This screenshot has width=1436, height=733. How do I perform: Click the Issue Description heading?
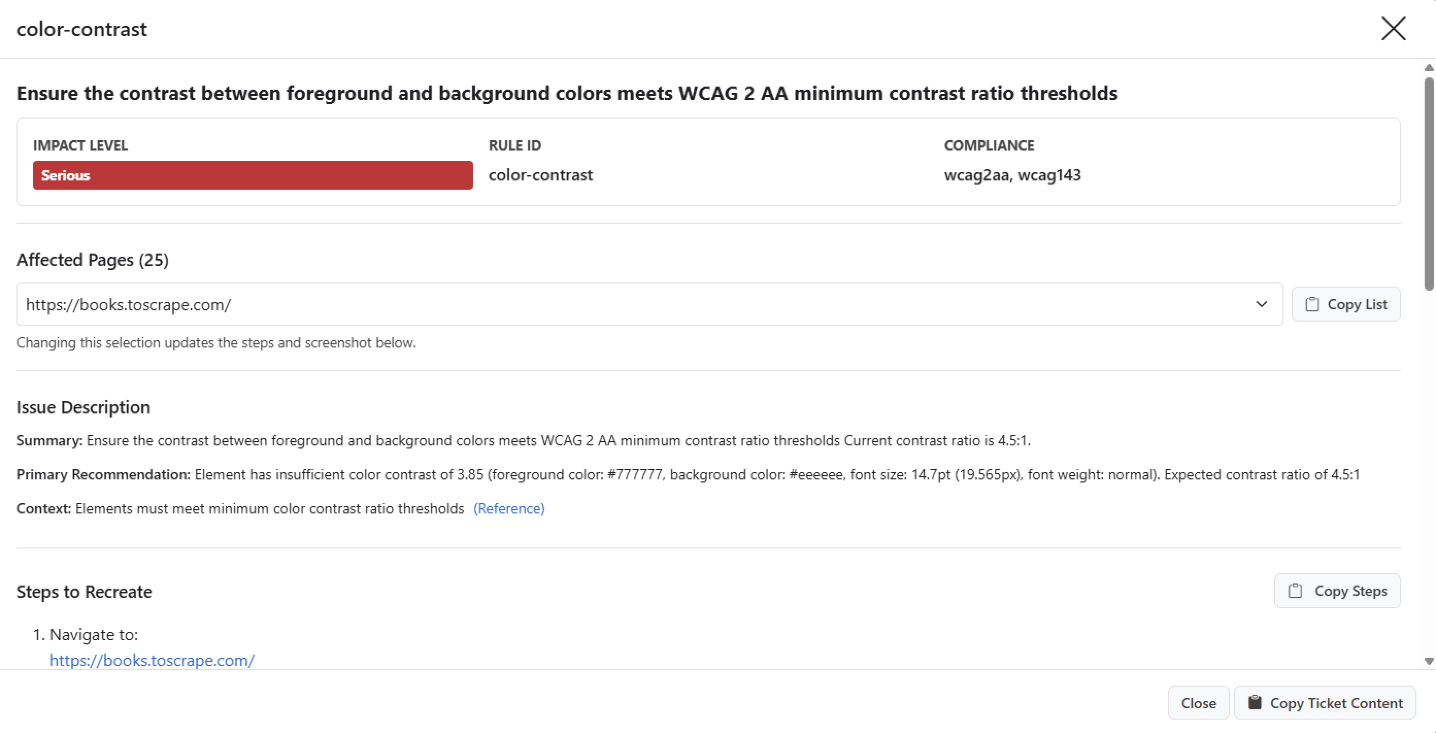point(83,407)
